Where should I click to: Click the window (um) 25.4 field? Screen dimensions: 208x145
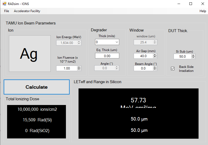coord(143,42)
